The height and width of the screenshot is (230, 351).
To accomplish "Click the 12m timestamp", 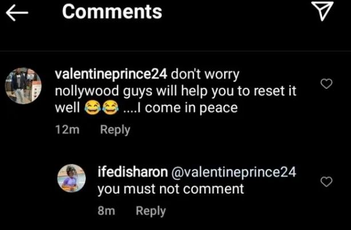I will point(65,130).
